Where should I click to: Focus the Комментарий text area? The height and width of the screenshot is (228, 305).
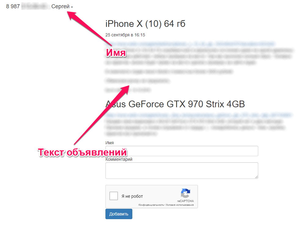point(182,171)
